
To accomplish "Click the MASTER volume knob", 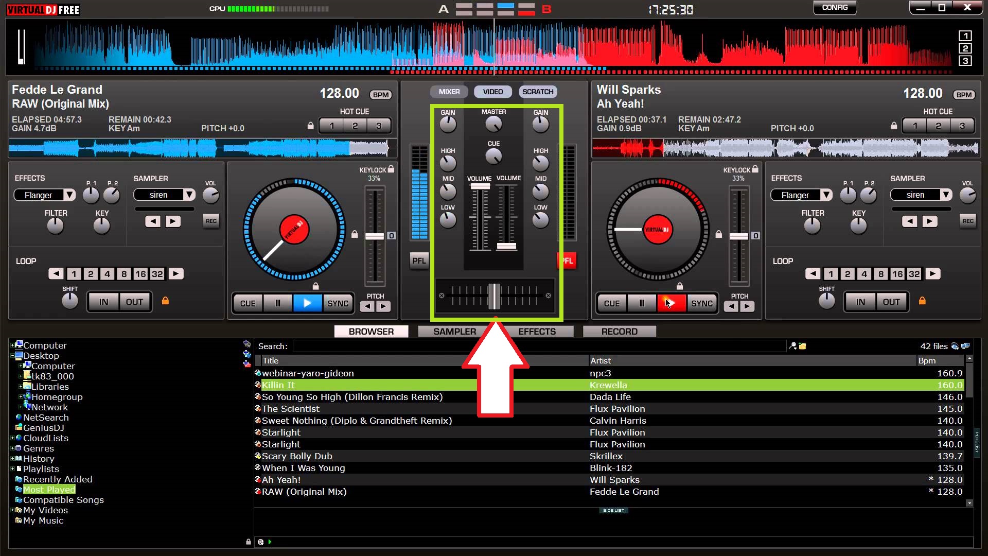I will (493, 124).
